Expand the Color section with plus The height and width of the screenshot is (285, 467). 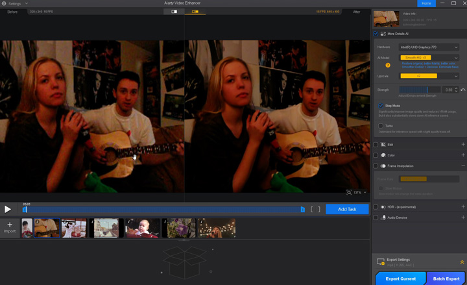[462, 155]
